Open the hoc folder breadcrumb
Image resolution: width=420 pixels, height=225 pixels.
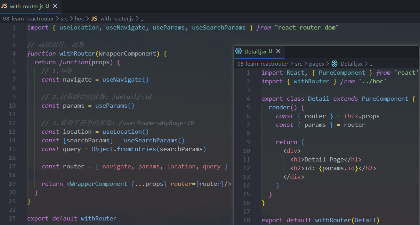pyautogui.click(x=80, y=19)
